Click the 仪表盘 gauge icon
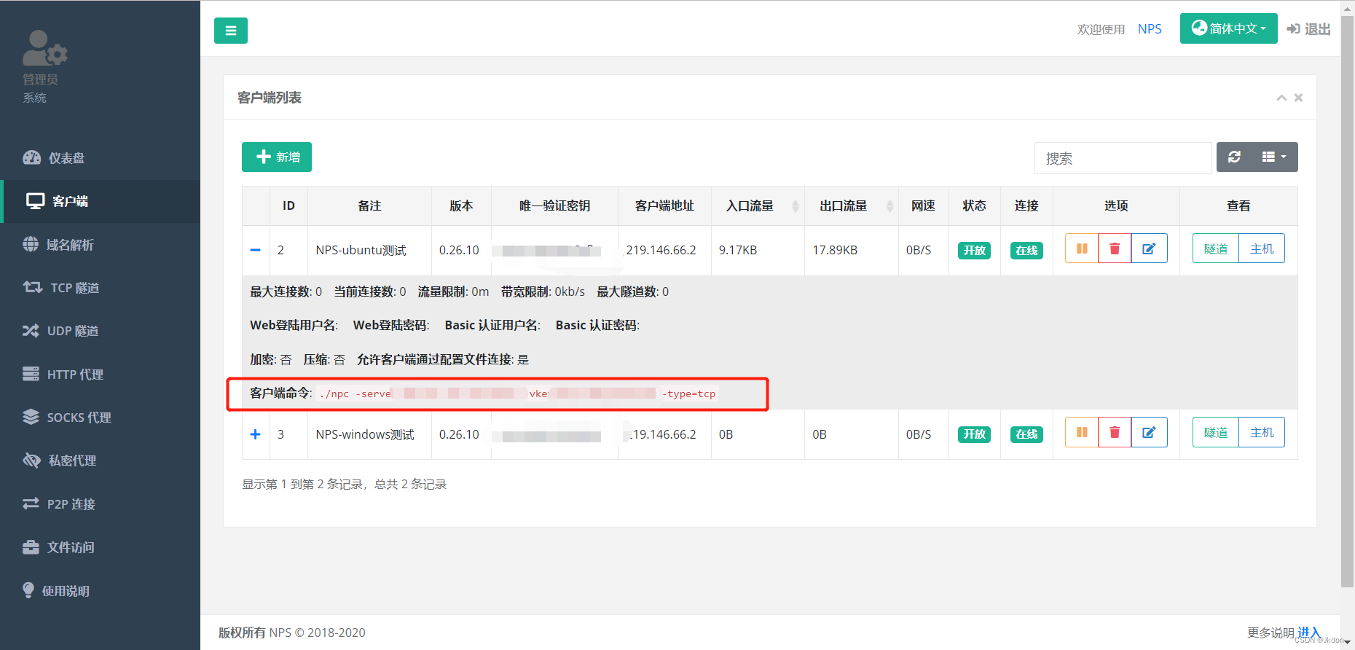1355x650 pixels. point(31,157)
